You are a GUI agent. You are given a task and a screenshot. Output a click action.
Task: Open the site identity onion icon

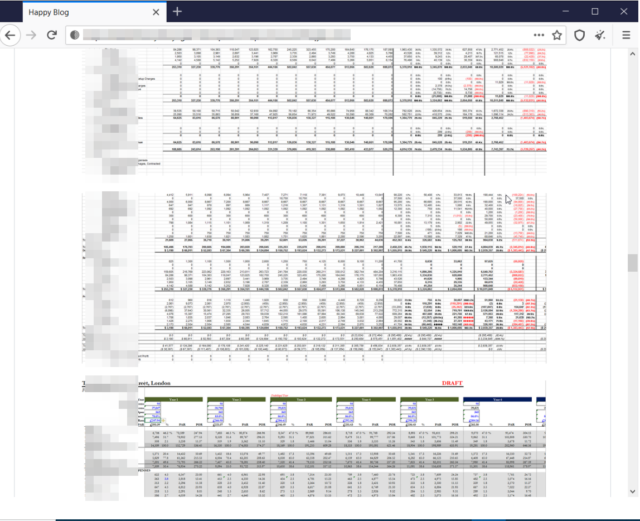75,35
